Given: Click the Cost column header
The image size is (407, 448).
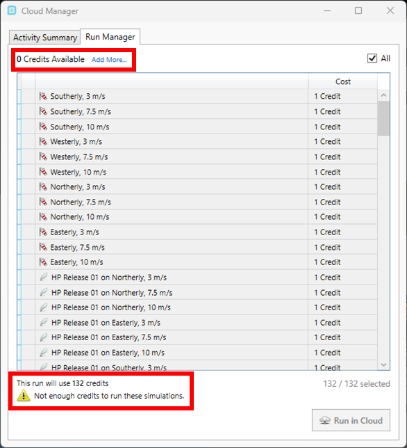Looking at the screenshot, I should (x=343, y=81).
